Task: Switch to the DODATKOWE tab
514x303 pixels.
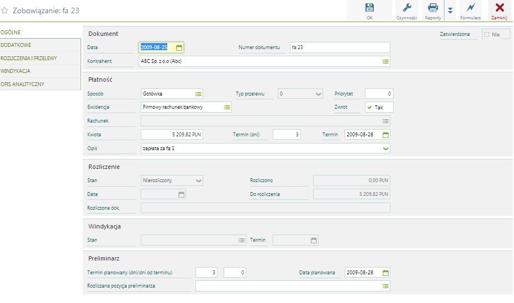Action: (40, 45)
